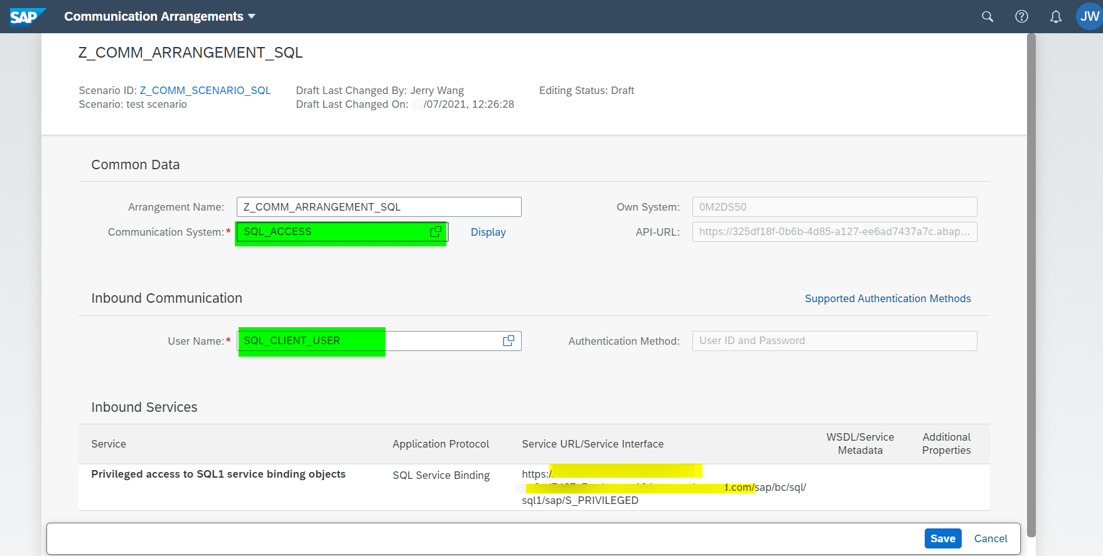The width and height of the screenshot is (1103, 556).
Task: Open the notifications bell icon
Action: (1056, 16)
